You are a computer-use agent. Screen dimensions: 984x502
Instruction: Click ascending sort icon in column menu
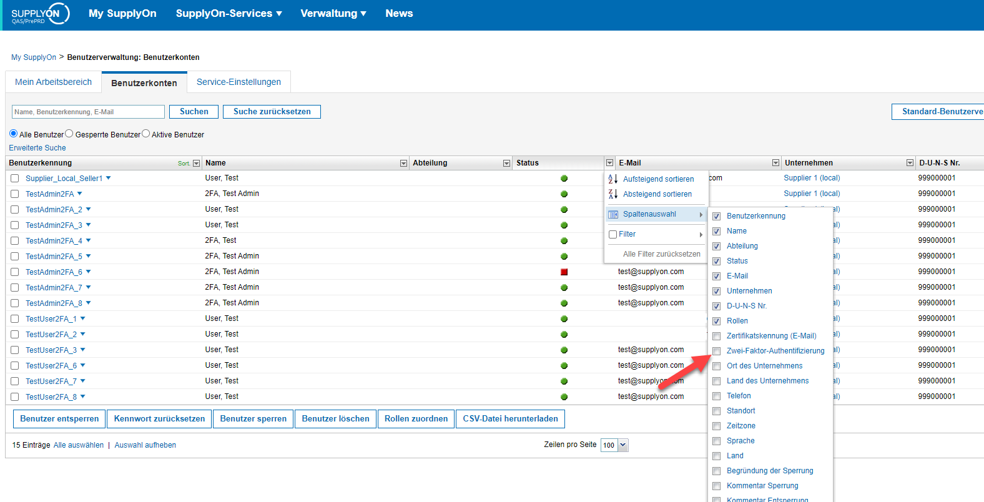point(613,179)
